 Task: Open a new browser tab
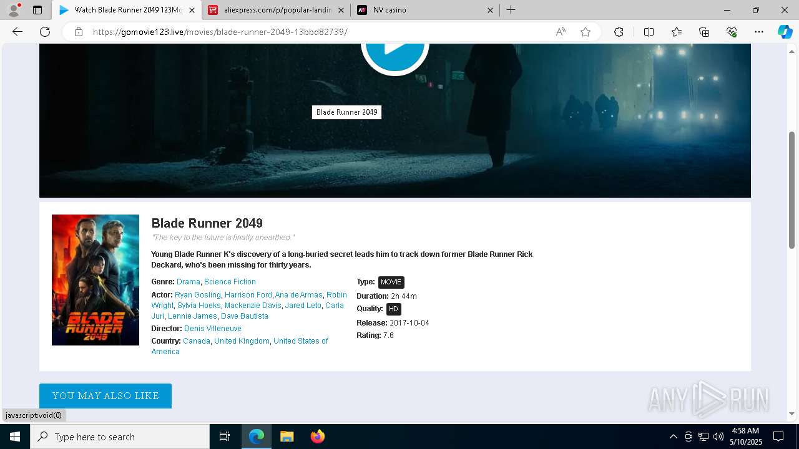tap(511, 10)
